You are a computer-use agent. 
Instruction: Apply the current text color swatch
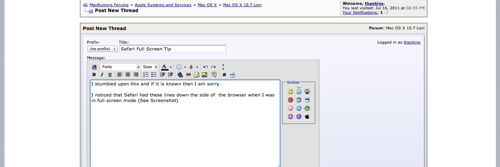[165, 67]
